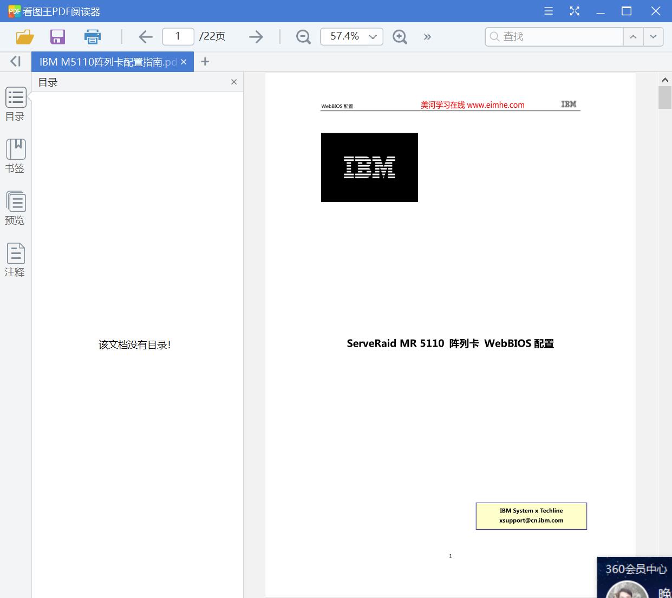Open a new tab with the plus button
This screenshot has height=598, width=672.
coord(205,61)
